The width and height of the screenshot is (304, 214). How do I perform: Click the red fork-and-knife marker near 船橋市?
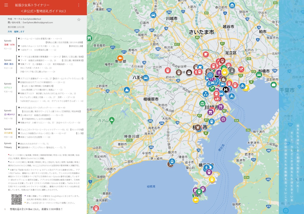(241, 69)
